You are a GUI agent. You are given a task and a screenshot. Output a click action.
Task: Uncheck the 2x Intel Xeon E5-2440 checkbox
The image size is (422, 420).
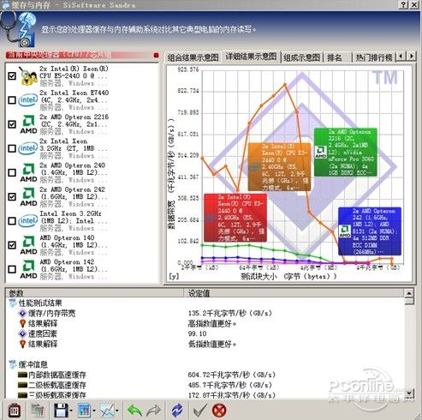coord(12,76)
